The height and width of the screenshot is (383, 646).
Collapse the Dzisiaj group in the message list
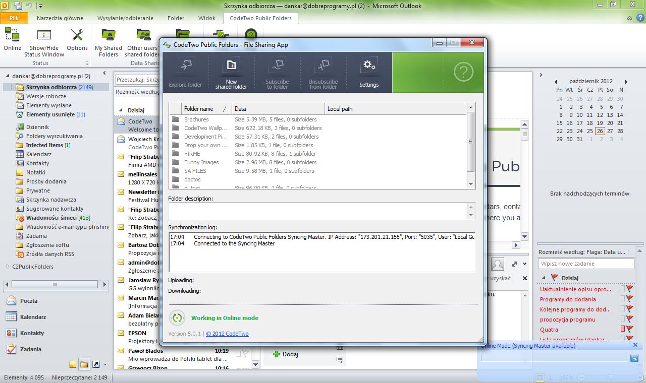tap(121, 110)
